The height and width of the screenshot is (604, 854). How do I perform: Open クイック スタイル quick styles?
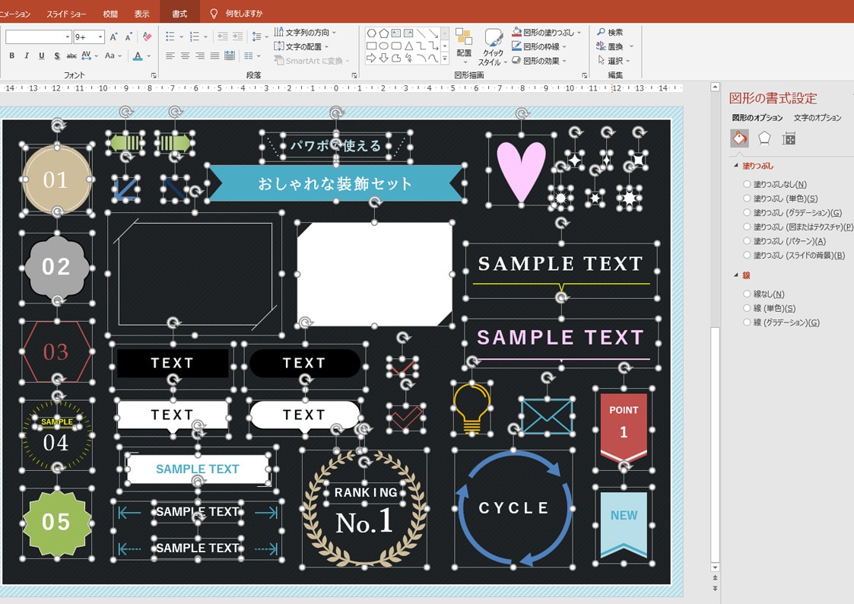coord(493,47)
